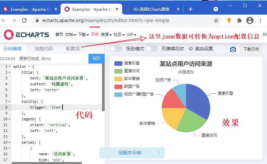Click the browser back arrow
The width and height of the screenshot is (267, 164).
click(4, 21)
